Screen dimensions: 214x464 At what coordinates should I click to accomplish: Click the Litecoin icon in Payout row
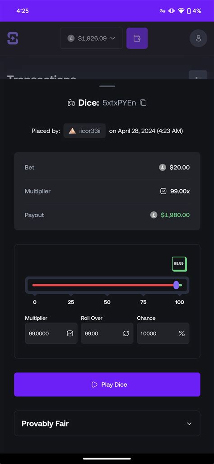pyautogui.click(x=154, y=215)
